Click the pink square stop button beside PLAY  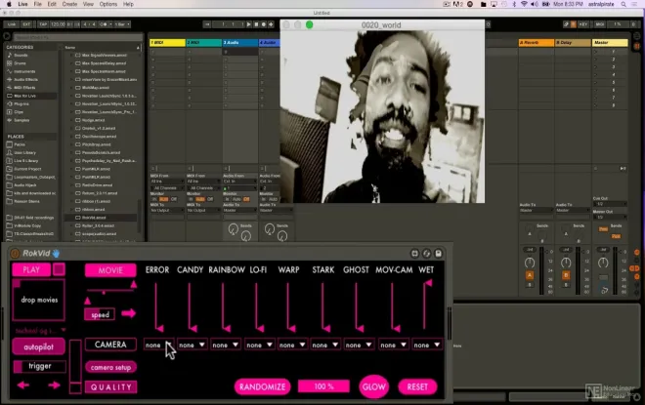tap(59, 269)
